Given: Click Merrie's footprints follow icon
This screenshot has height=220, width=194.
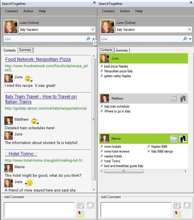Looking at the screenshot, I should coord(183,139).
